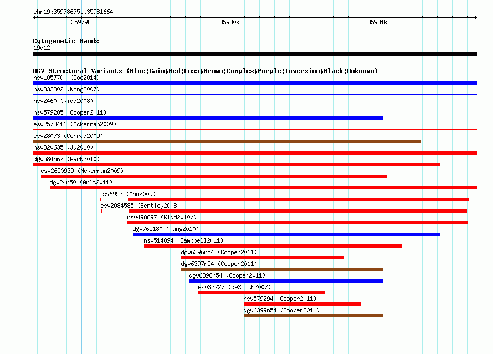This screenshot has height=354, width=493.
Task: Click the esv28073 (Conrad2009) text label
Action: tap(68, 136)
